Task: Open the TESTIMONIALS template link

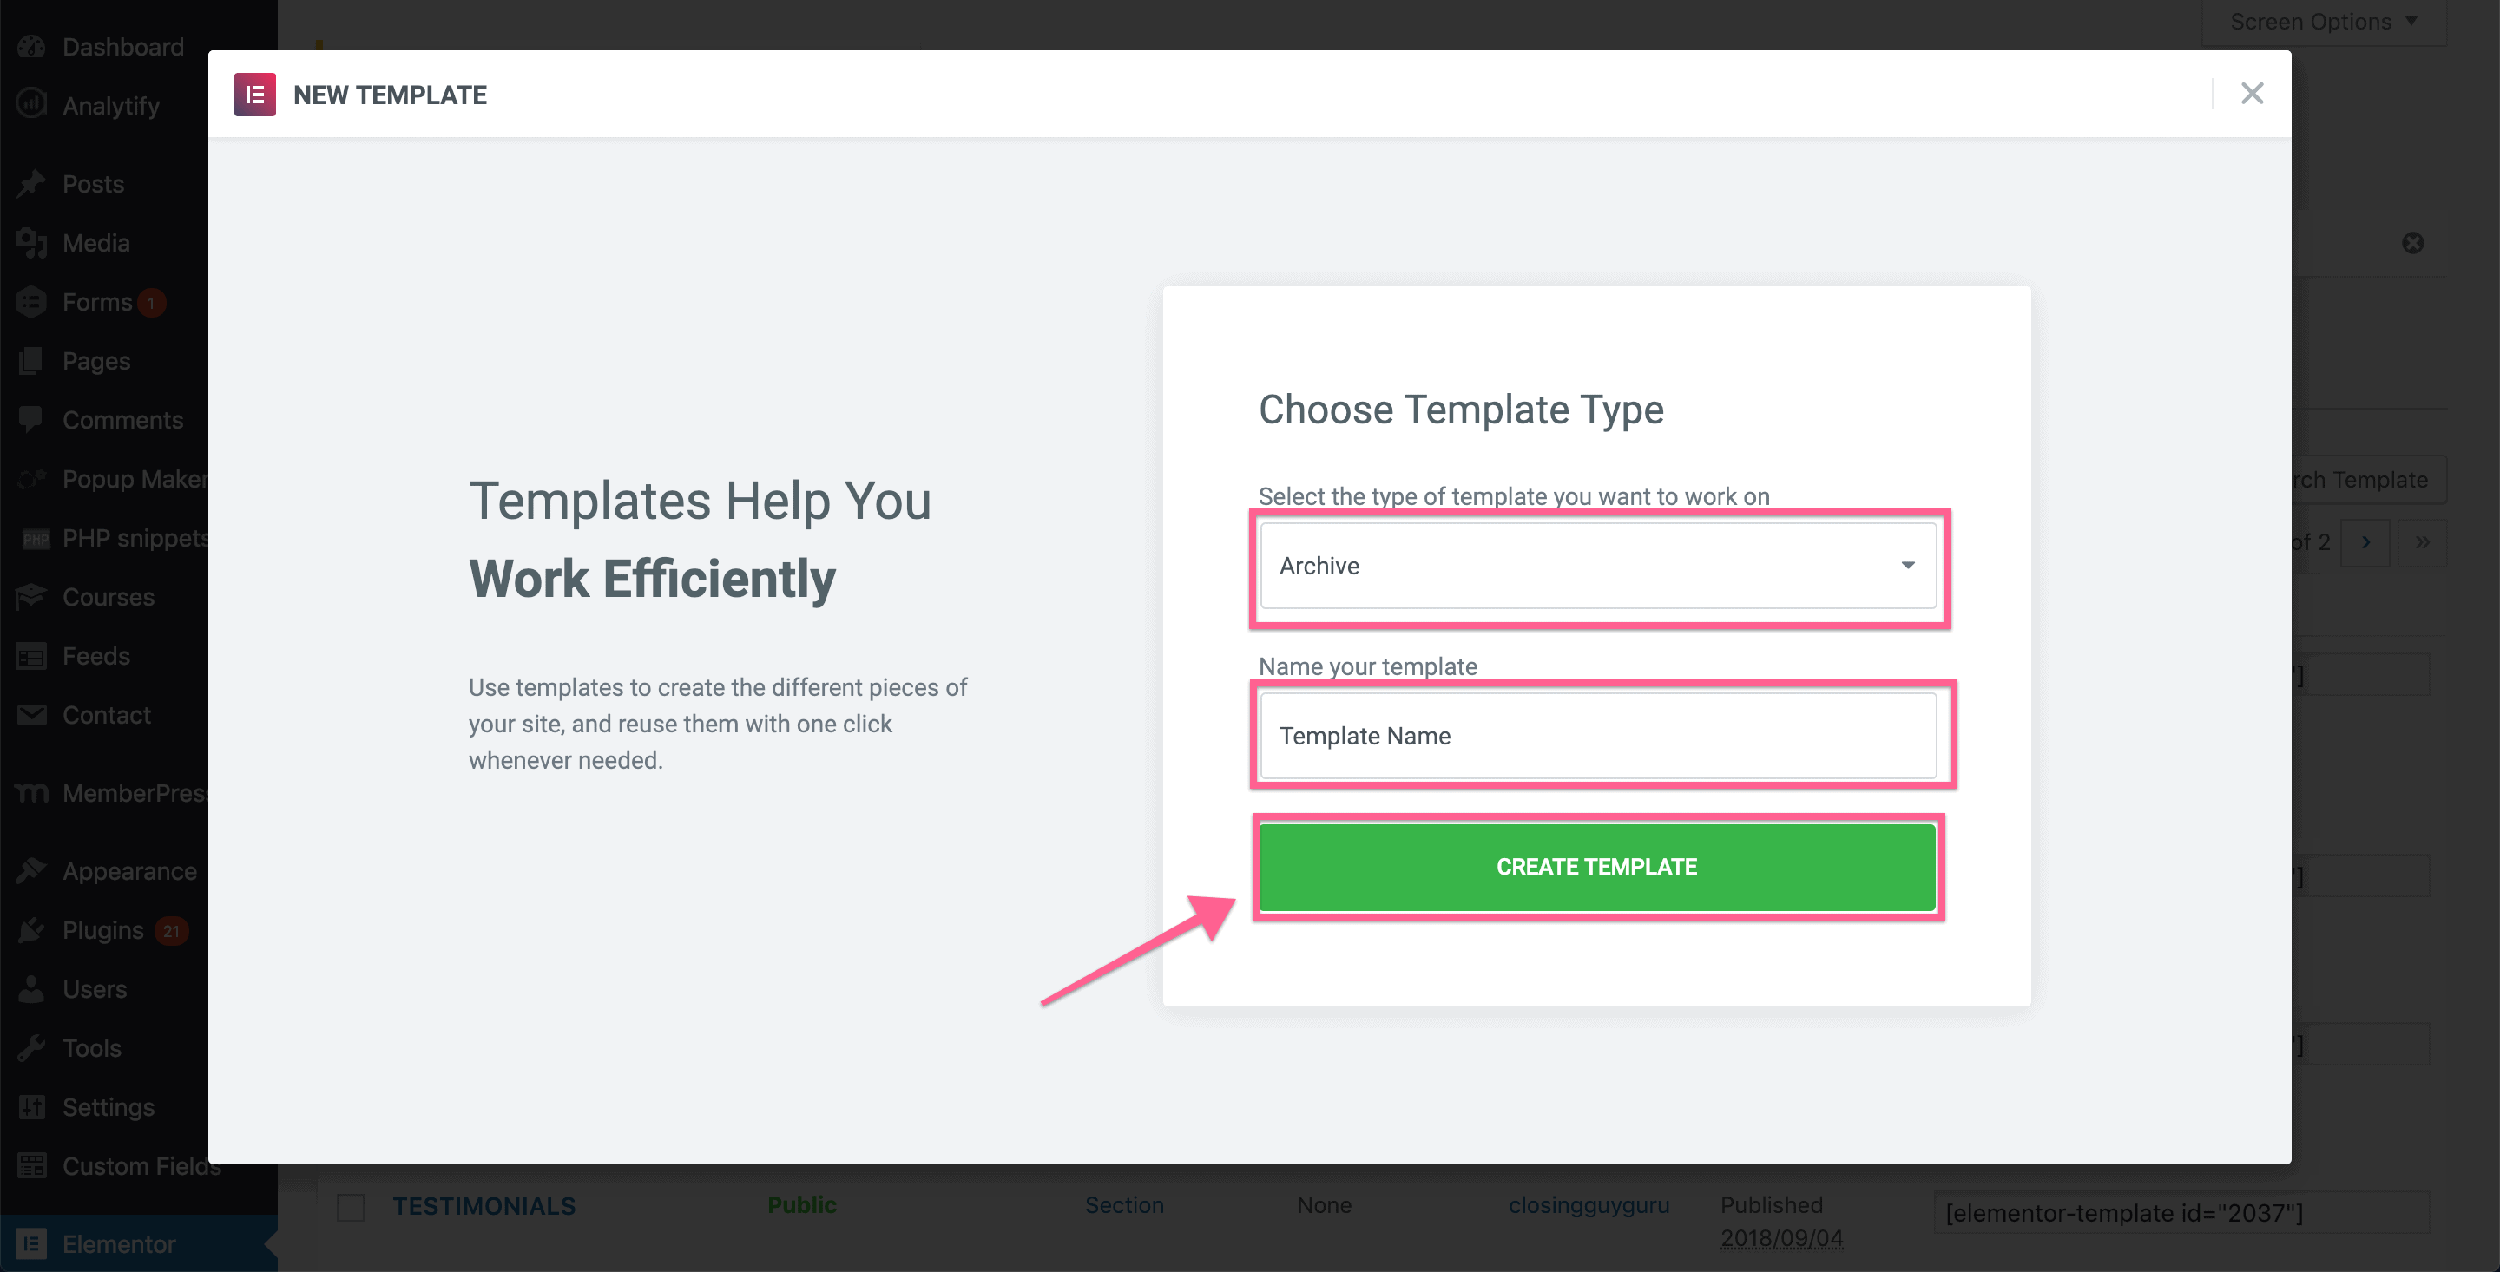Action: 484,1206
